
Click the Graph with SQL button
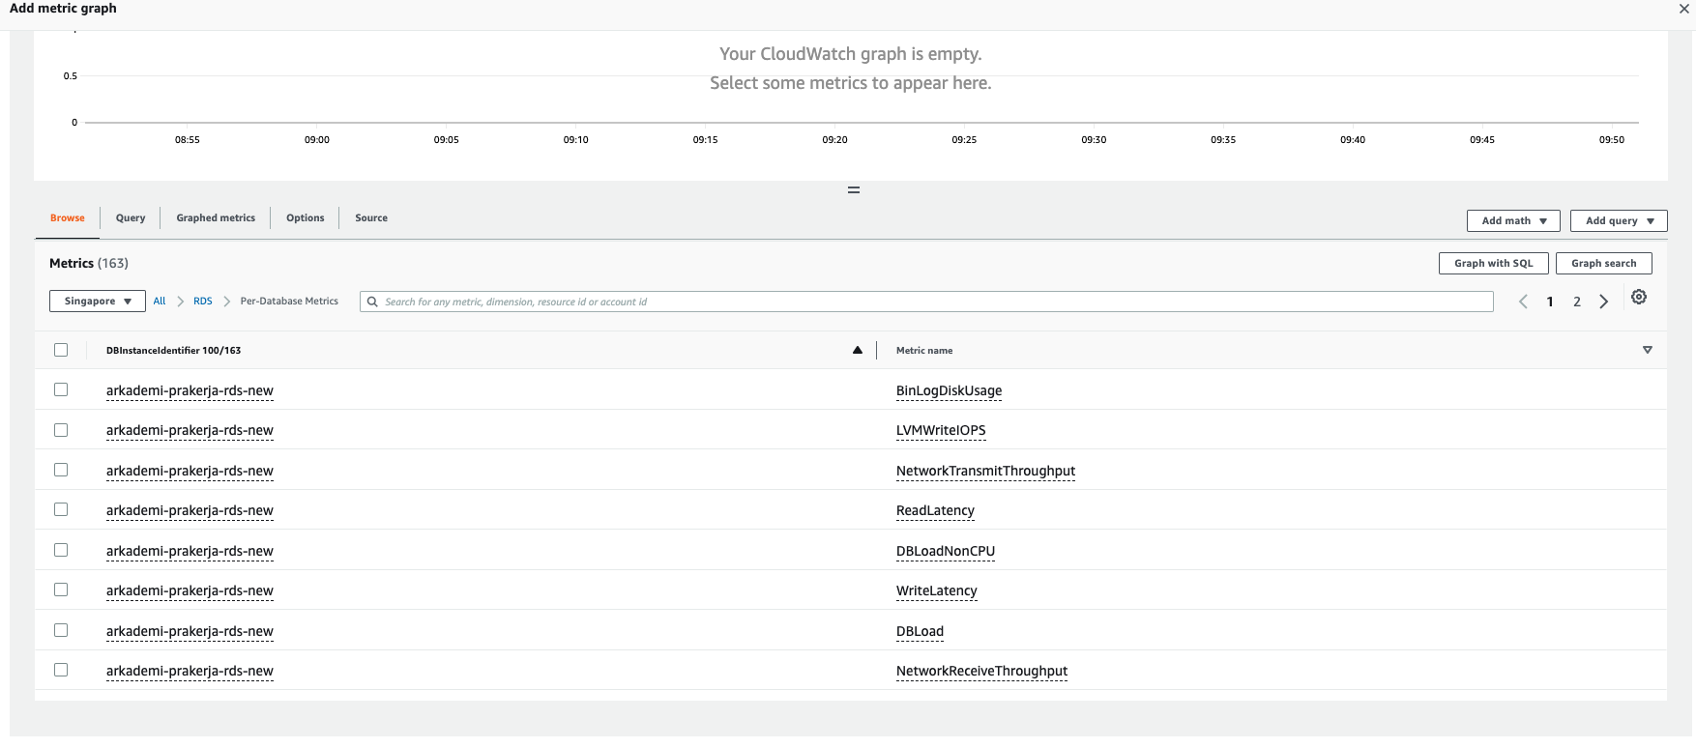tap(1493, 263)
